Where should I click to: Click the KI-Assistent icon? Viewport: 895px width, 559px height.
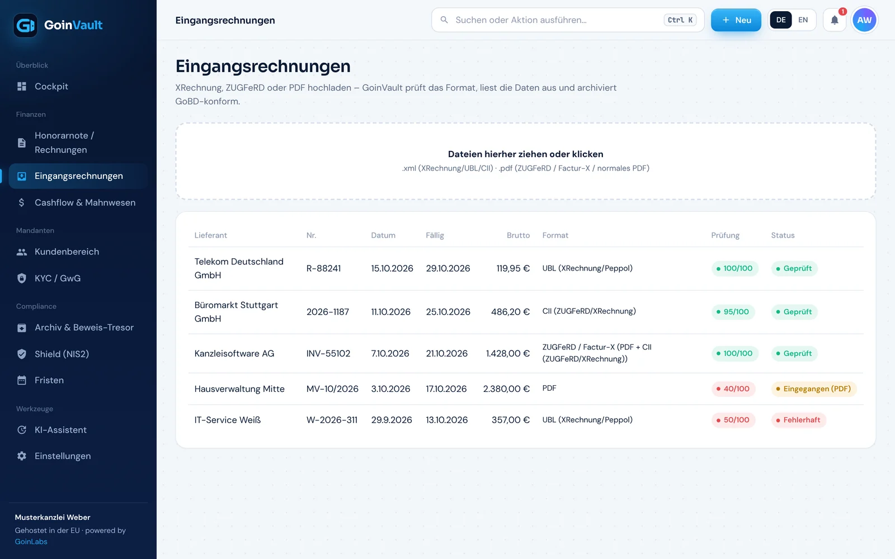coord(22,430)
